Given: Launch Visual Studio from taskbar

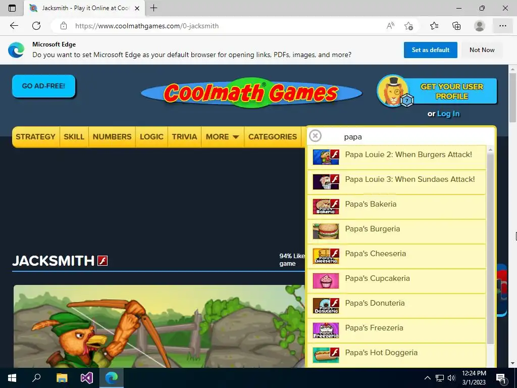Looking at the screenshot, I should tap(87, 378).
